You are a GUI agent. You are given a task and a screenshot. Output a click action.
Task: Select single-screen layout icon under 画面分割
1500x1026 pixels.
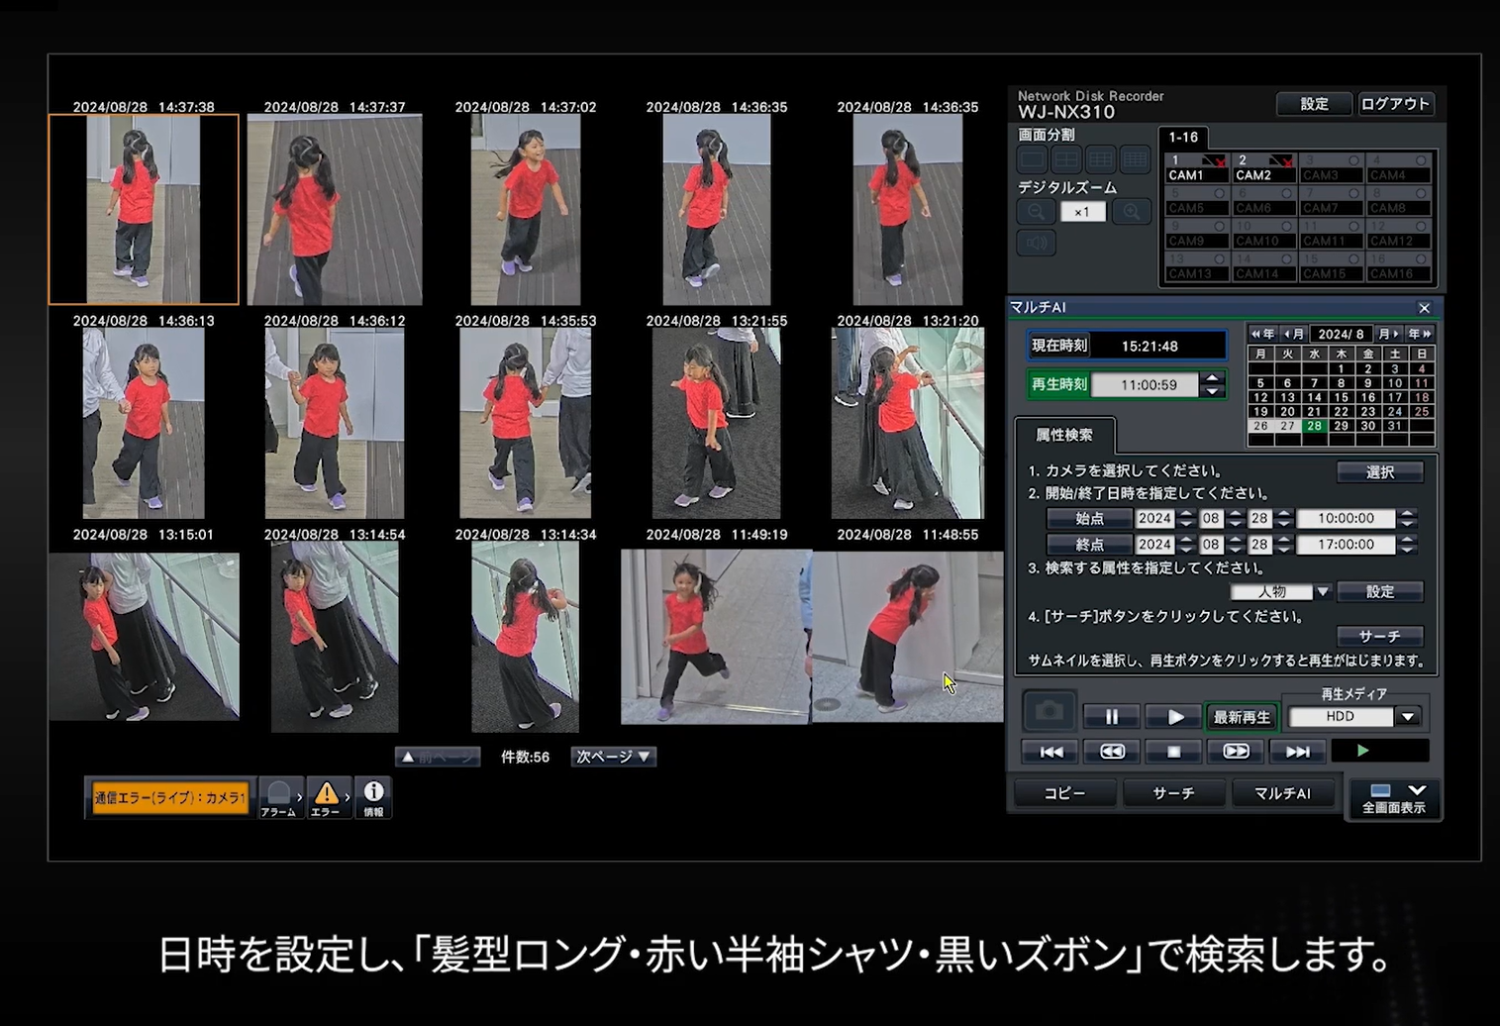click(x=1033, y=159)
